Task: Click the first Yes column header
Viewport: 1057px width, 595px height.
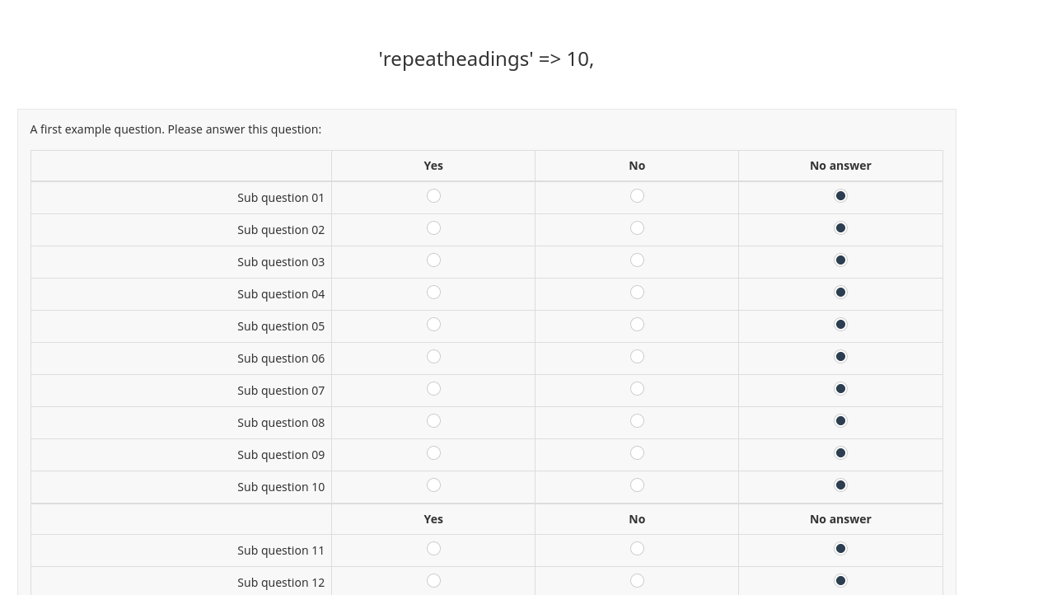Action: pos(433,166)
